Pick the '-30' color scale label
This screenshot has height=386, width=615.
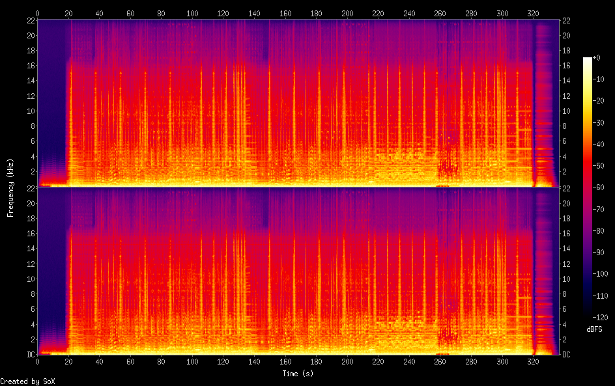598,122
